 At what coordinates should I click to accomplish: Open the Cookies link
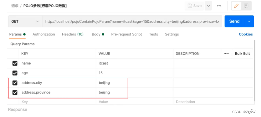(x=246, y=35)
